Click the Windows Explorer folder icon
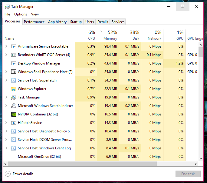The width and height of the screenshot is (207, 183). point(13,89)
